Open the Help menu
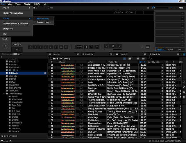The width and height of the screenshot is (186, 143). (x=45, y=4)
